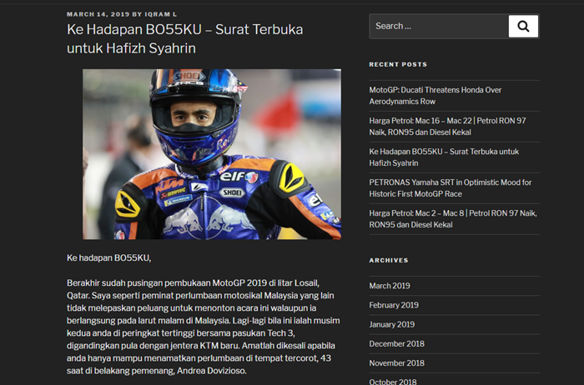
Task: Click the search magnifier icon button
Action: tap(523, 27)
